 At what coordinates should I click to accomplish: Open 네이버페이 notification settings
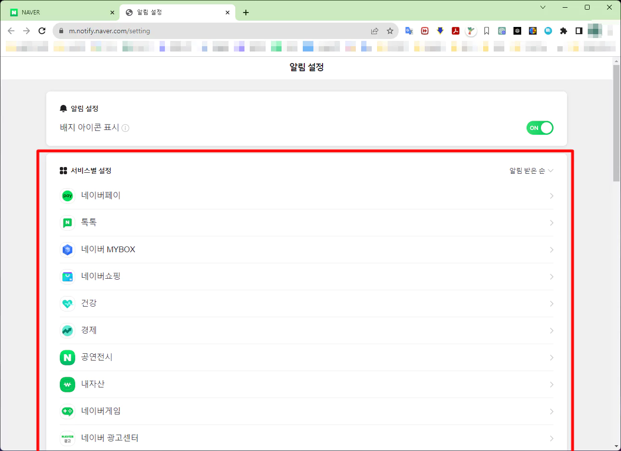pyautogui.click(x=307, y=196)
